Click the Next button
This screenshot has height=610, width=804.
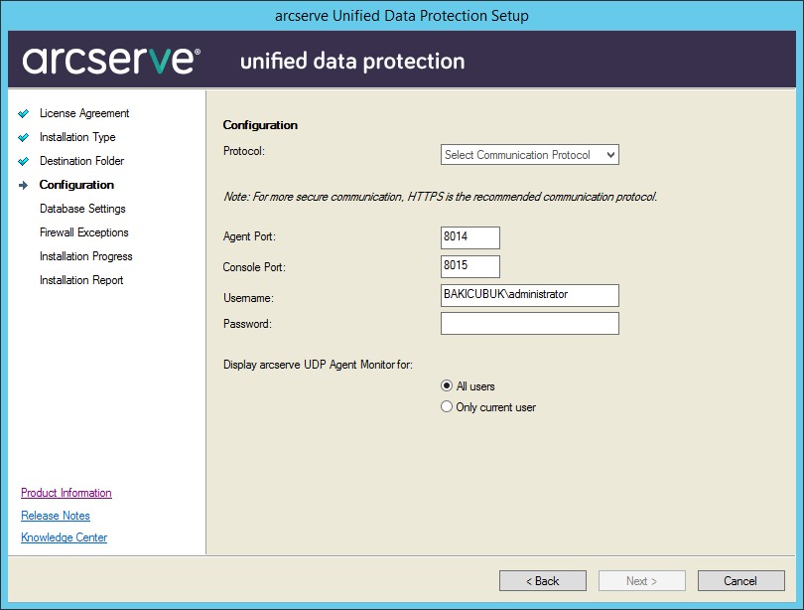[x=642, y=581]
